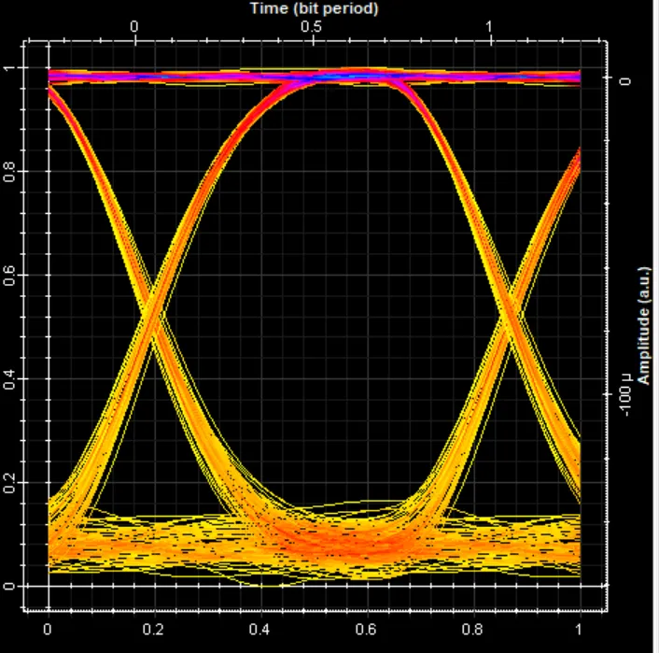This screenshot has width=659, height=653.
Task: Pick the 0.6 label on the left vertical axis
Action: point(8,276)
